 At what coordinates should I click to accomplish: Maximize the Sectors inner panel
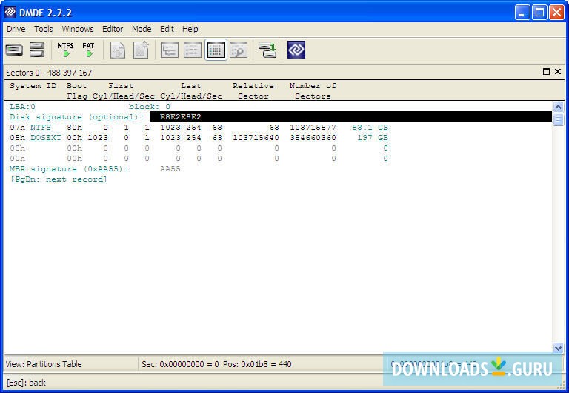coord(546,71)
